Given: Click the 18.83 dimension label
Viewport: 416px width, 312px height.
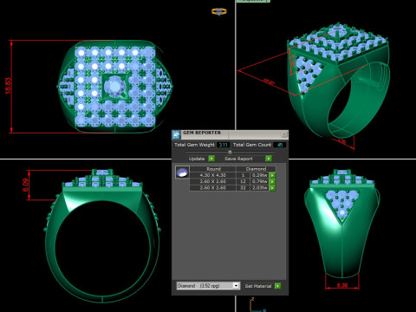Looking at the screenshot, I should (8, 86).
